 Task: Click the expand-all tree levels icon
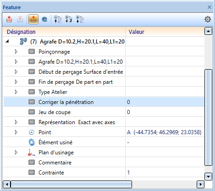pyautogui.click(x=80, y=19)
